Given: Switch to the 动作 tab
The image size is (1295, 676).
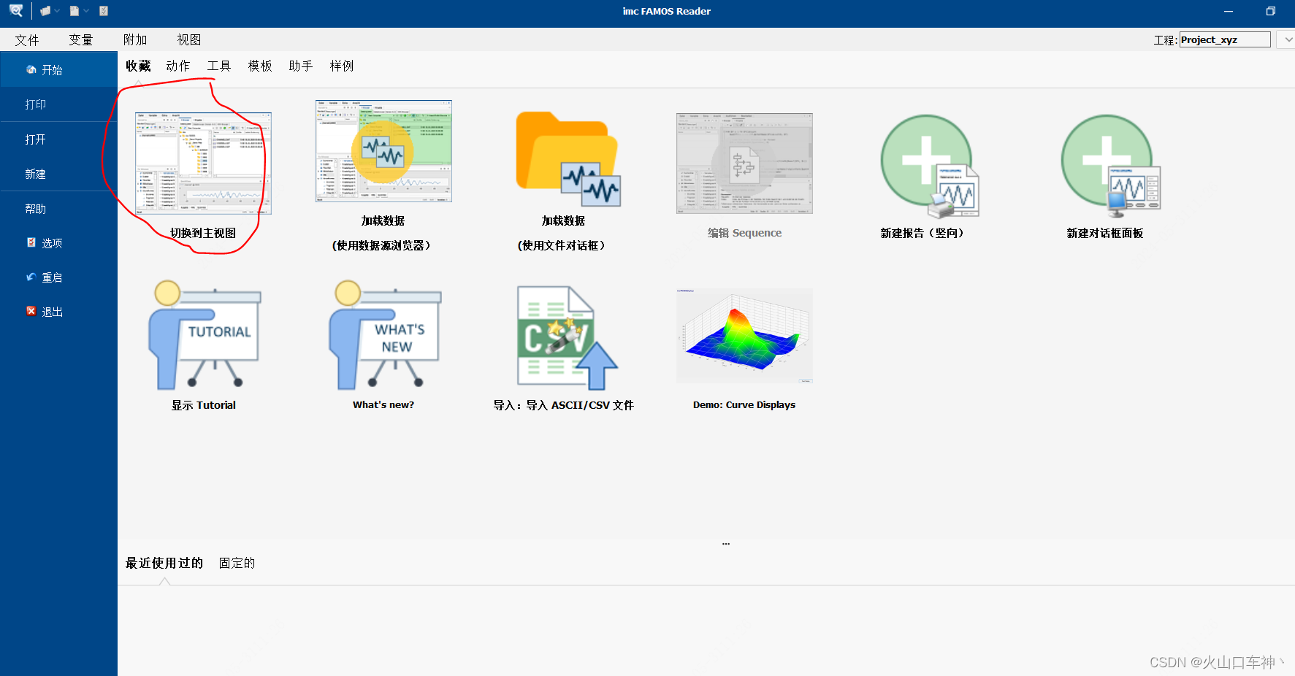Looking at the screenshot, I should coord(178,66).
